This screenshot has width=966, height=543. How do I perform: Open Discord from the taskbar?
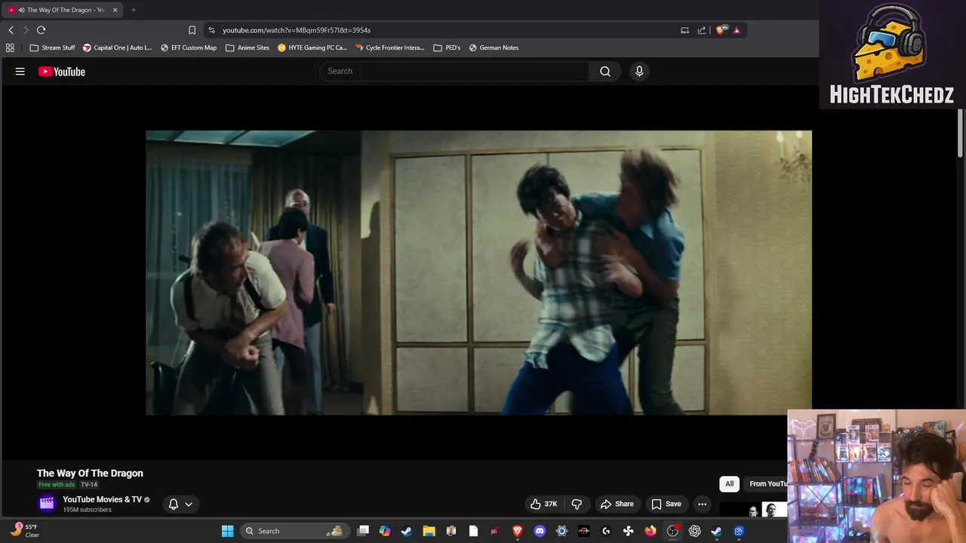pos(540,531)
